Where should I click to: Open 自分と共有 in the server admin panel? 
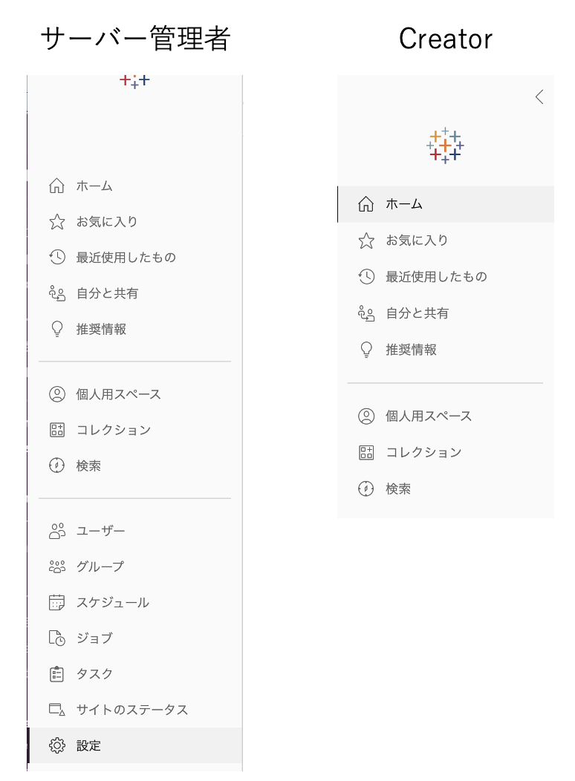pos(107,293)
